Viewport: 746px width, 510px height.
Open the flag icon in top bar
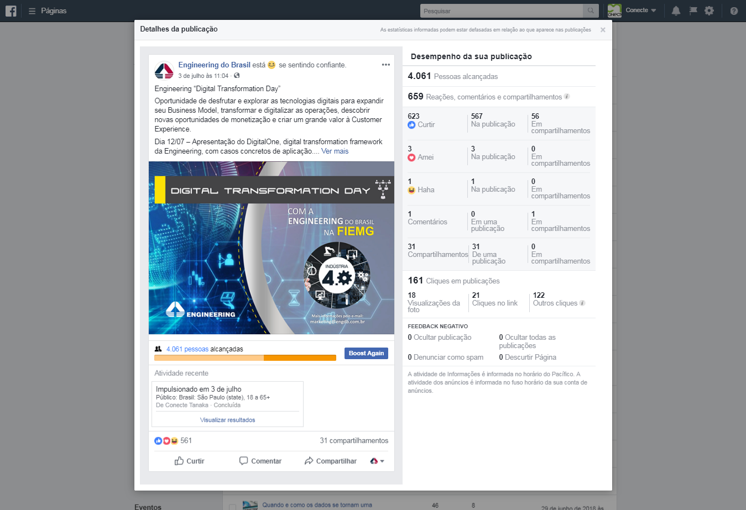[693, 10]
